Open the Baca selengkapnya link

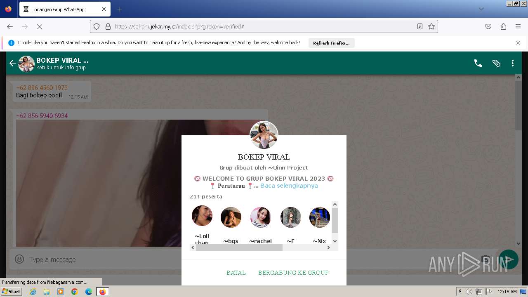click(x=289, y=186)
